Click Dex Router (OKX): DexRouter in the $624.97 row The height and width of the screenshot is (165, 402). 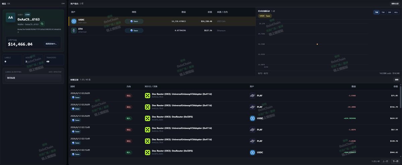[172, 117]
